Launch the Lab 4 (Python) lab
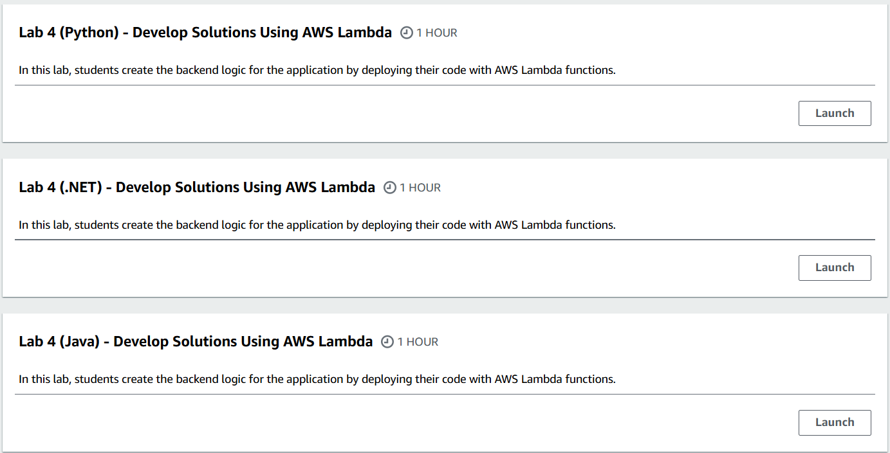Image resolution: width=890 pixels, height=453 pixels. tap(835, 113)
